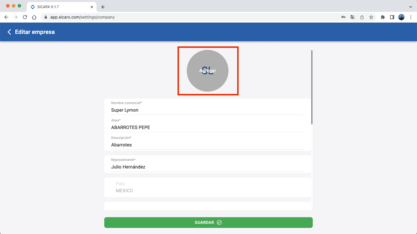Click the form's vertical scrollbar
Screen dimensions: 417x234
coord(312,87)
